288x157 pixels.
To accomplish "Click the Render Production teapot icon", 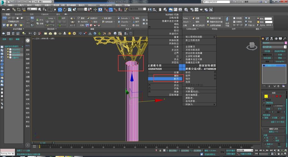I will click(x=201, y=10).
